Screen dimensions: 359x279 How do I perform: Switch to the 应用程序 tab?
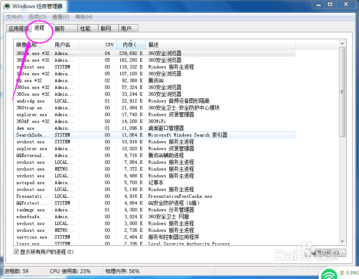19,28
